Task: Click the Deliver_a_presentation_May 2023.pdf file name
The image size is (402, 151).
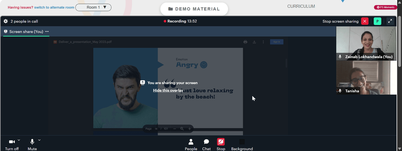Action: (85, 42)
